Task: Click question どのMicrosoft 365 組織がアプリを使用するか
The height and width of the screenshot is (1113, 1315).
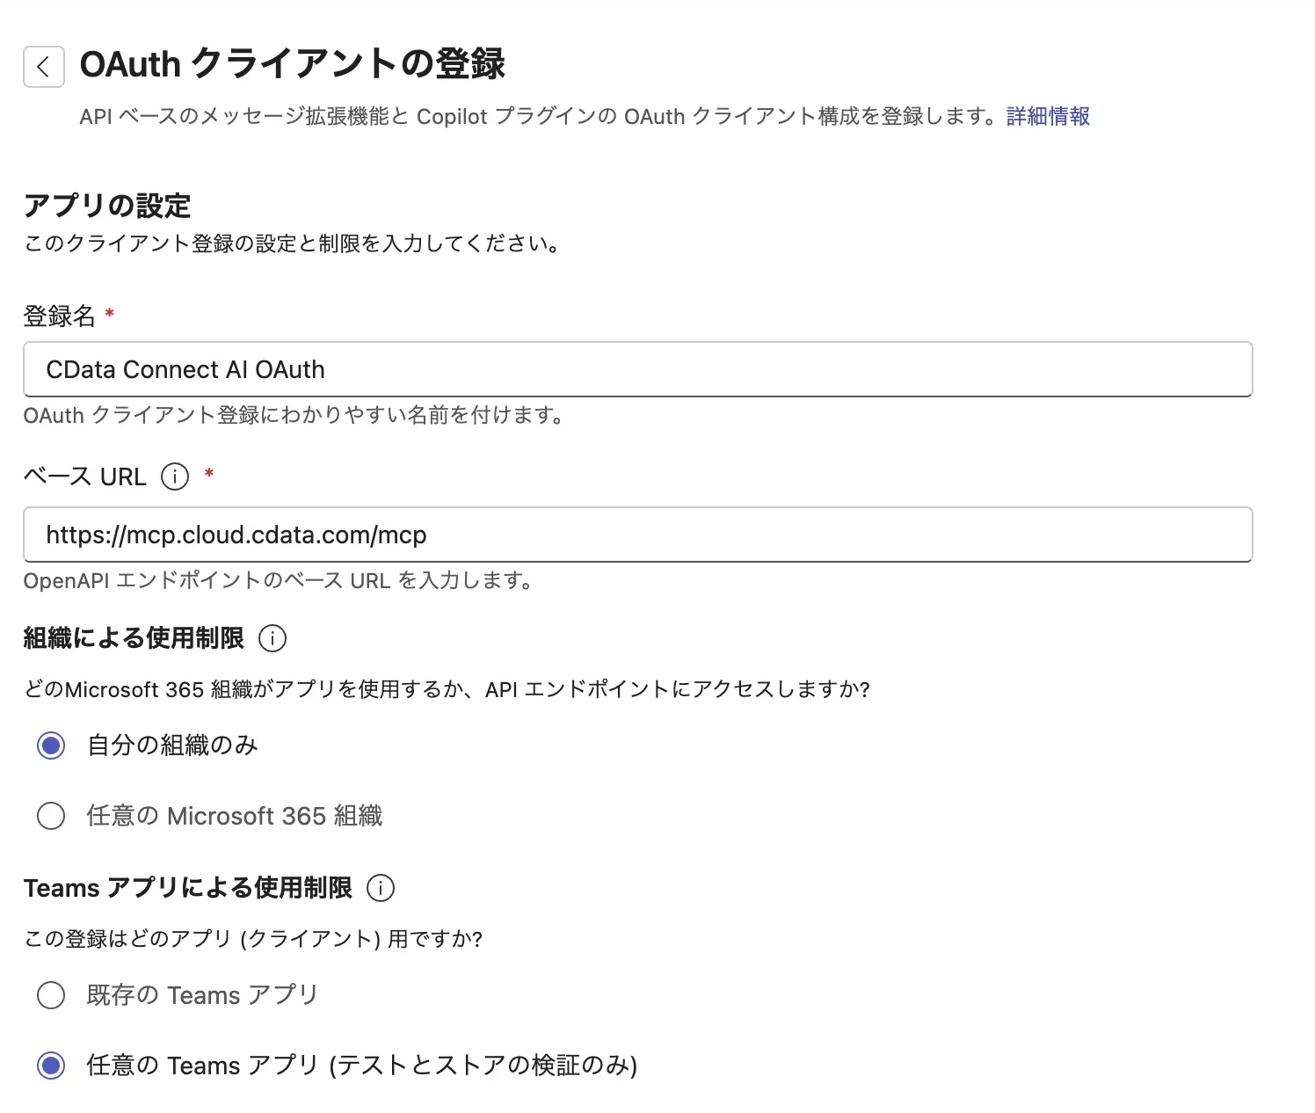Action: pyautogui.click(x=447, y=689)
